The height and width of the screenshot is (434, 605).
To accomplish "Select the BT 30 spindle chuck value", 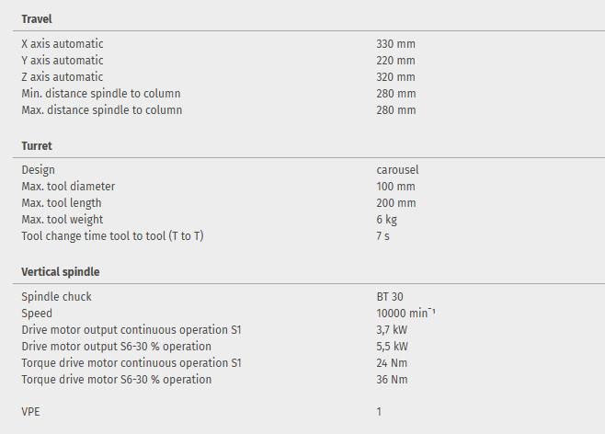I will pos(390,296).
